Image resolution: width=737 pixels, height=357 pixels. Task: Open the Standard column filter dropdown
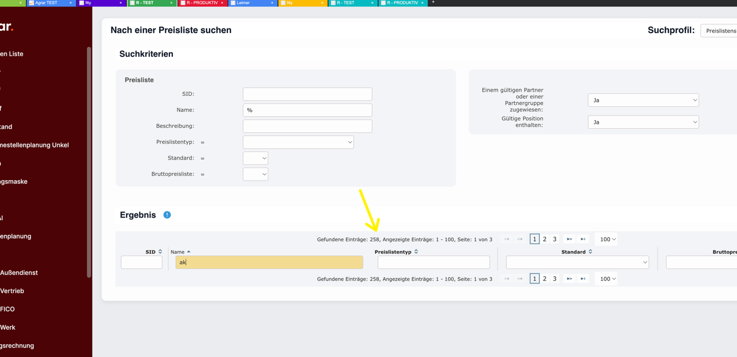[577, 262]
